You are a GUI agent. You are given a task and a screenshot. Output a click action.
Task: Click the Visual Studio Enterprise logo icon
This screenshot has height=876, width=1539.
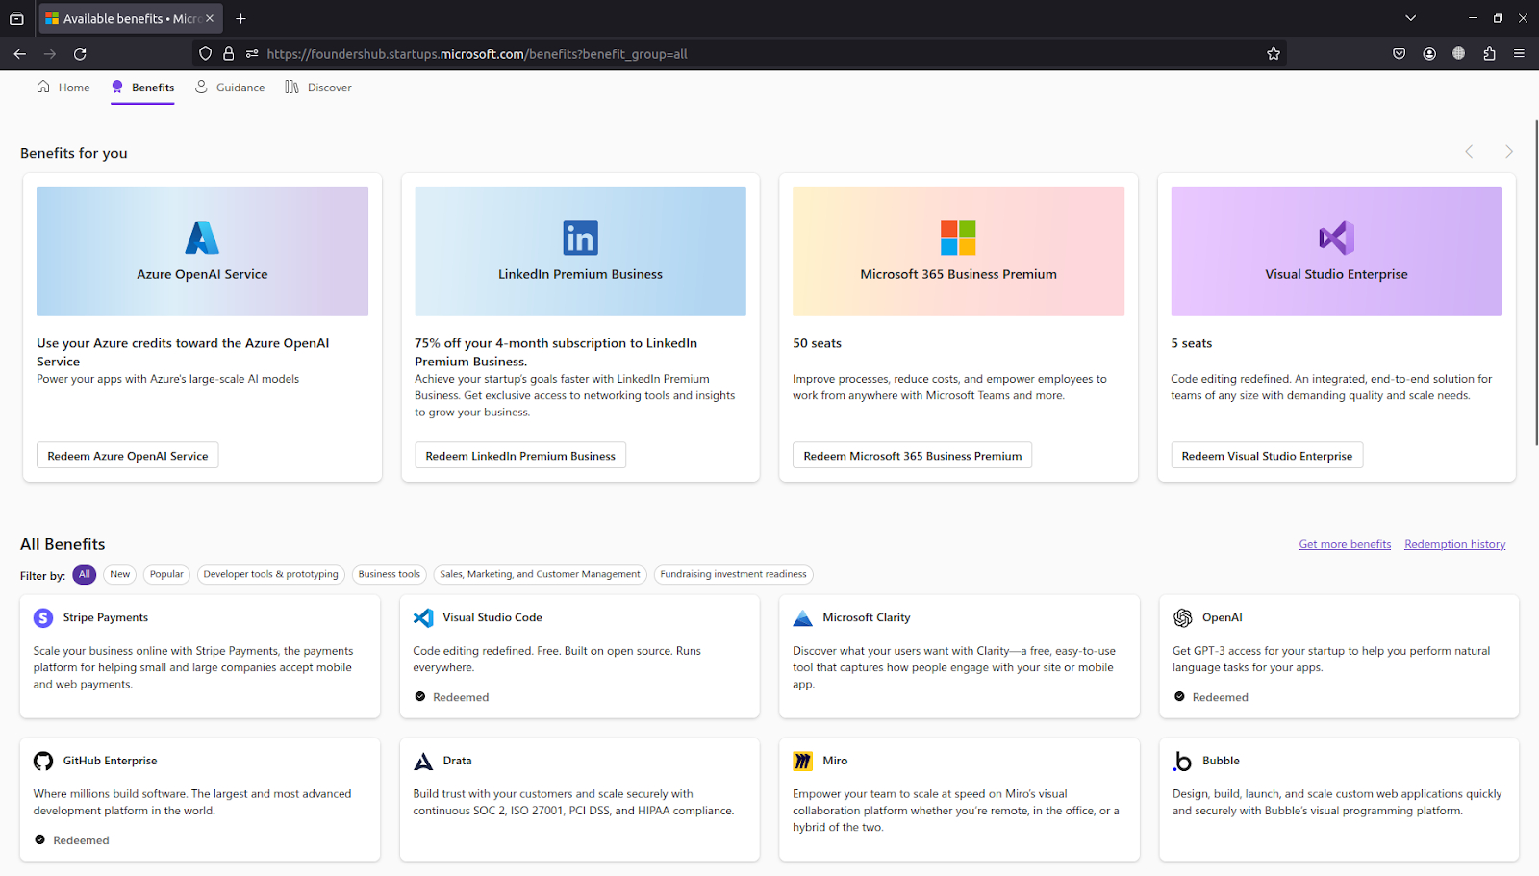(x=1336, y=238)
